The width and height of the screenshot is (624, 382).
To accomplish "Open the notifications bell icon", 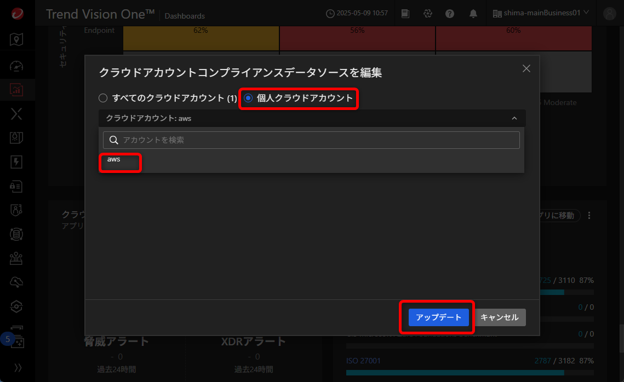I will click(473, 14).
